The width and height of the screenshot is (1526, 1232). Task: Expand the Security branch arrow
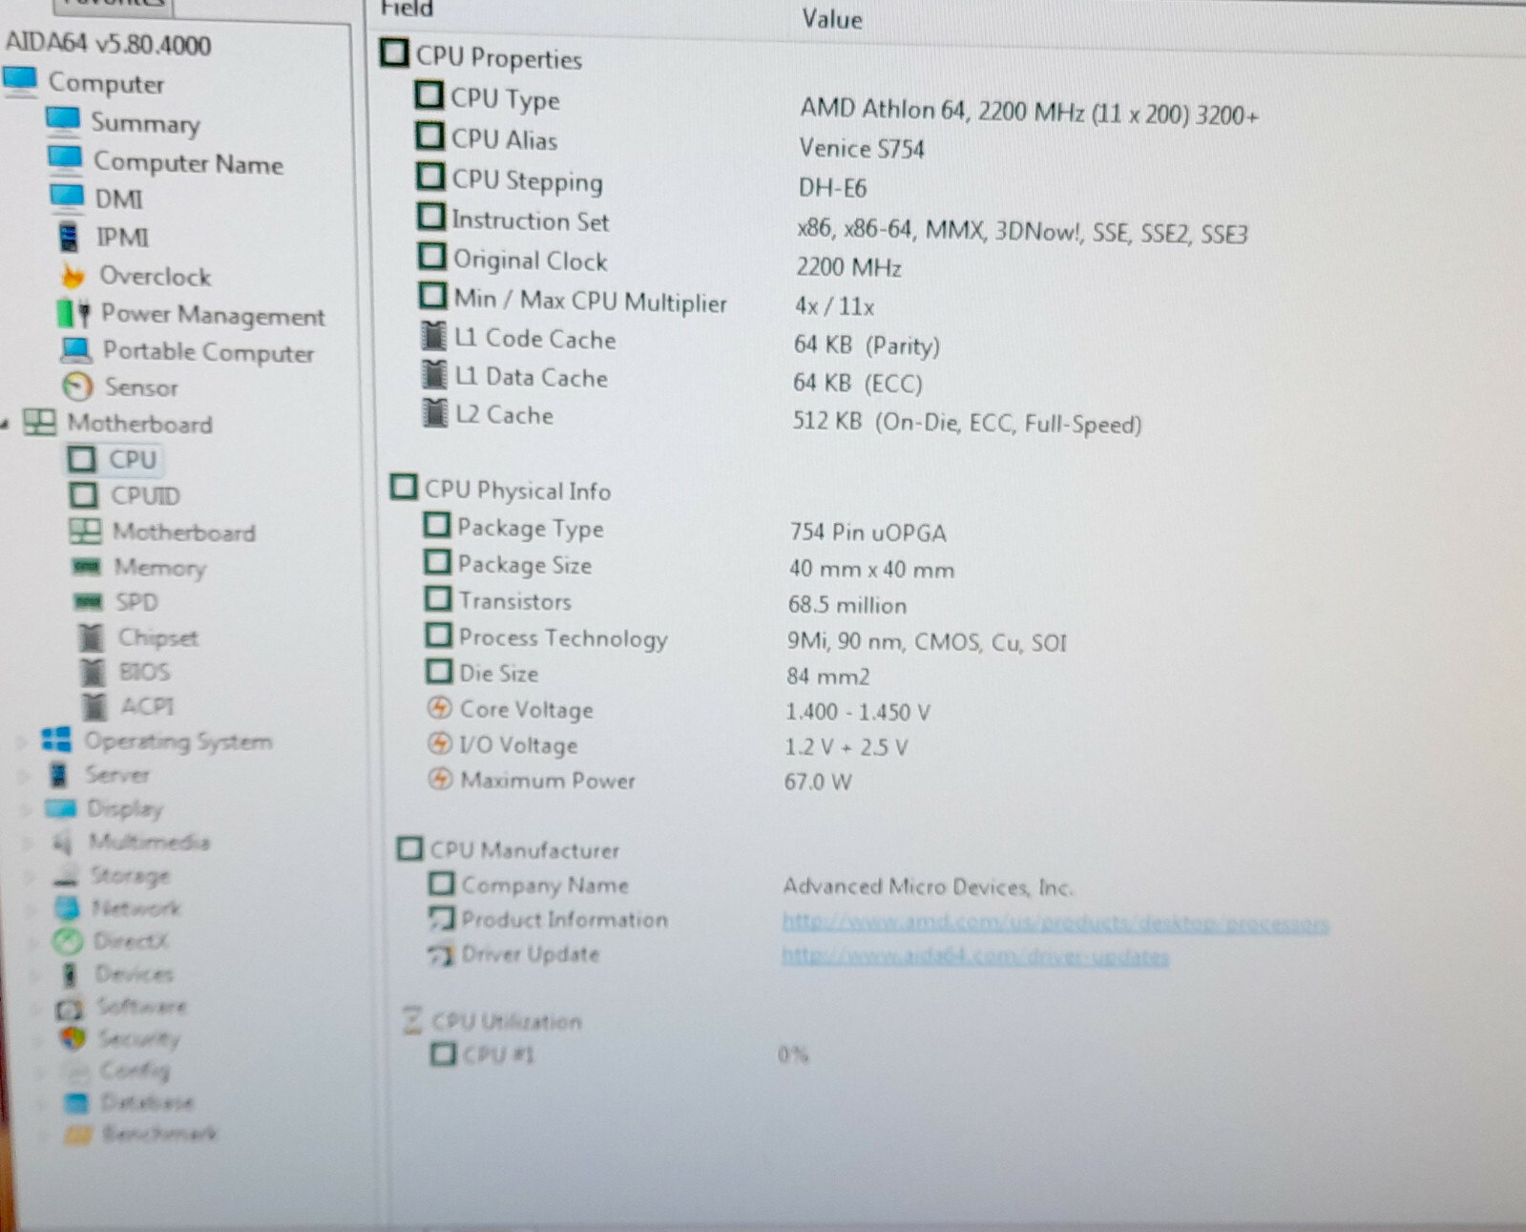pos(40,1039)
